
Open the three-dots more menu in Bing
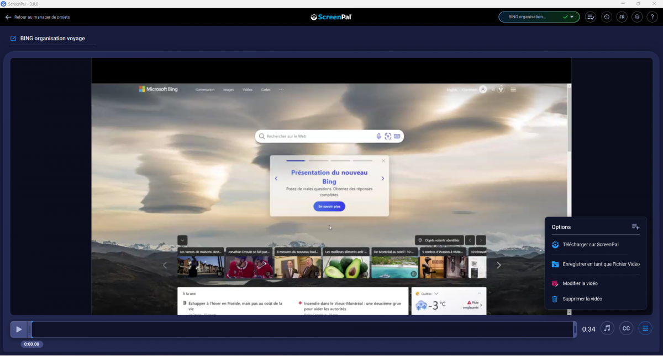[x=281, y=89]
